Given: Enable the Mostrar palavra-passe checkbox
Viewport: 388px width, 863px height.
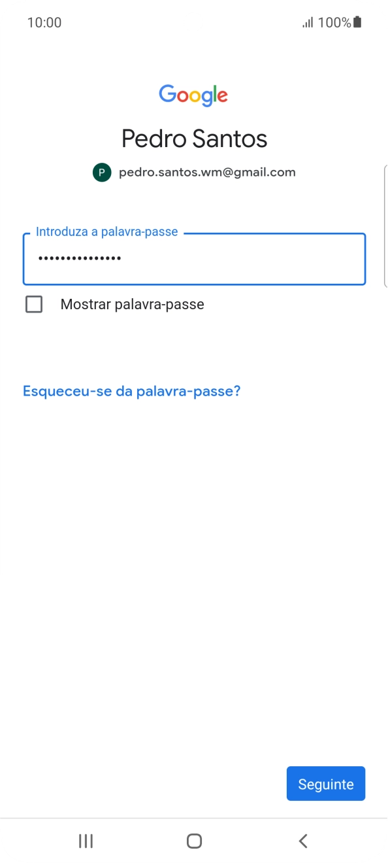Looking at the screenshot, I should tap(34, 304).
